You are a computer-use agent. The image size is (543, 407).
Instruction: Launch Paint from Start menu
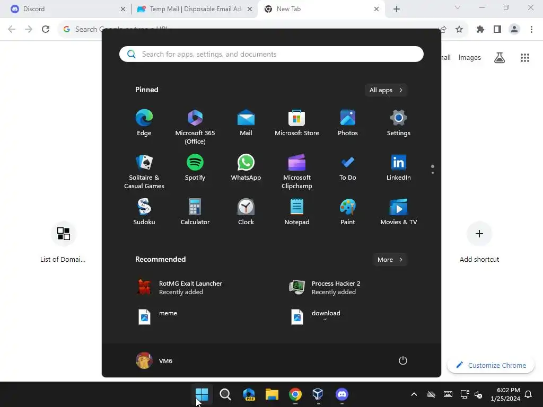348,212
